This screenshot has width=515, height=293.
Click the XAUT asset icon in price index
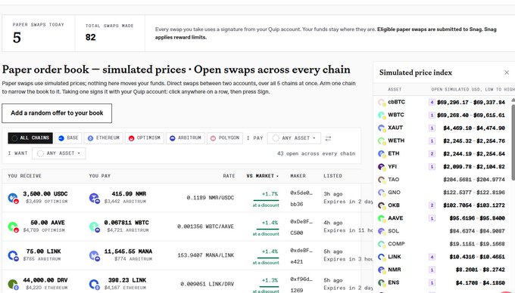pos(382,128)
